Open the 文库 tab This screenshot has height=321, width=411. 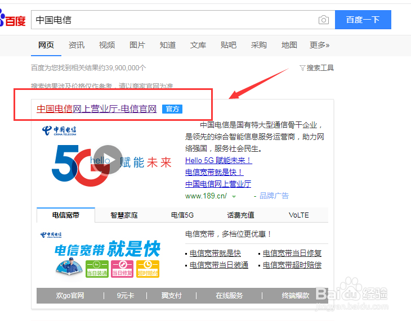click(198, 45)
